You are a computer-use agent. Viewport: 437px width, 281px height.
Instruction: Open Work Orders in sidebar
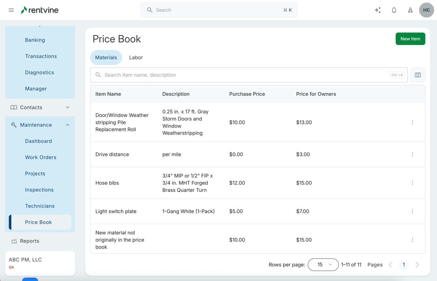tap(41, 157)
